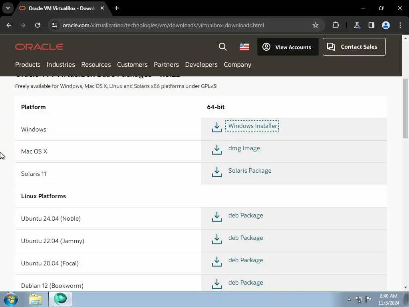Show hidden tray icons arrow

pyautogui.click(x=349, y=299)
